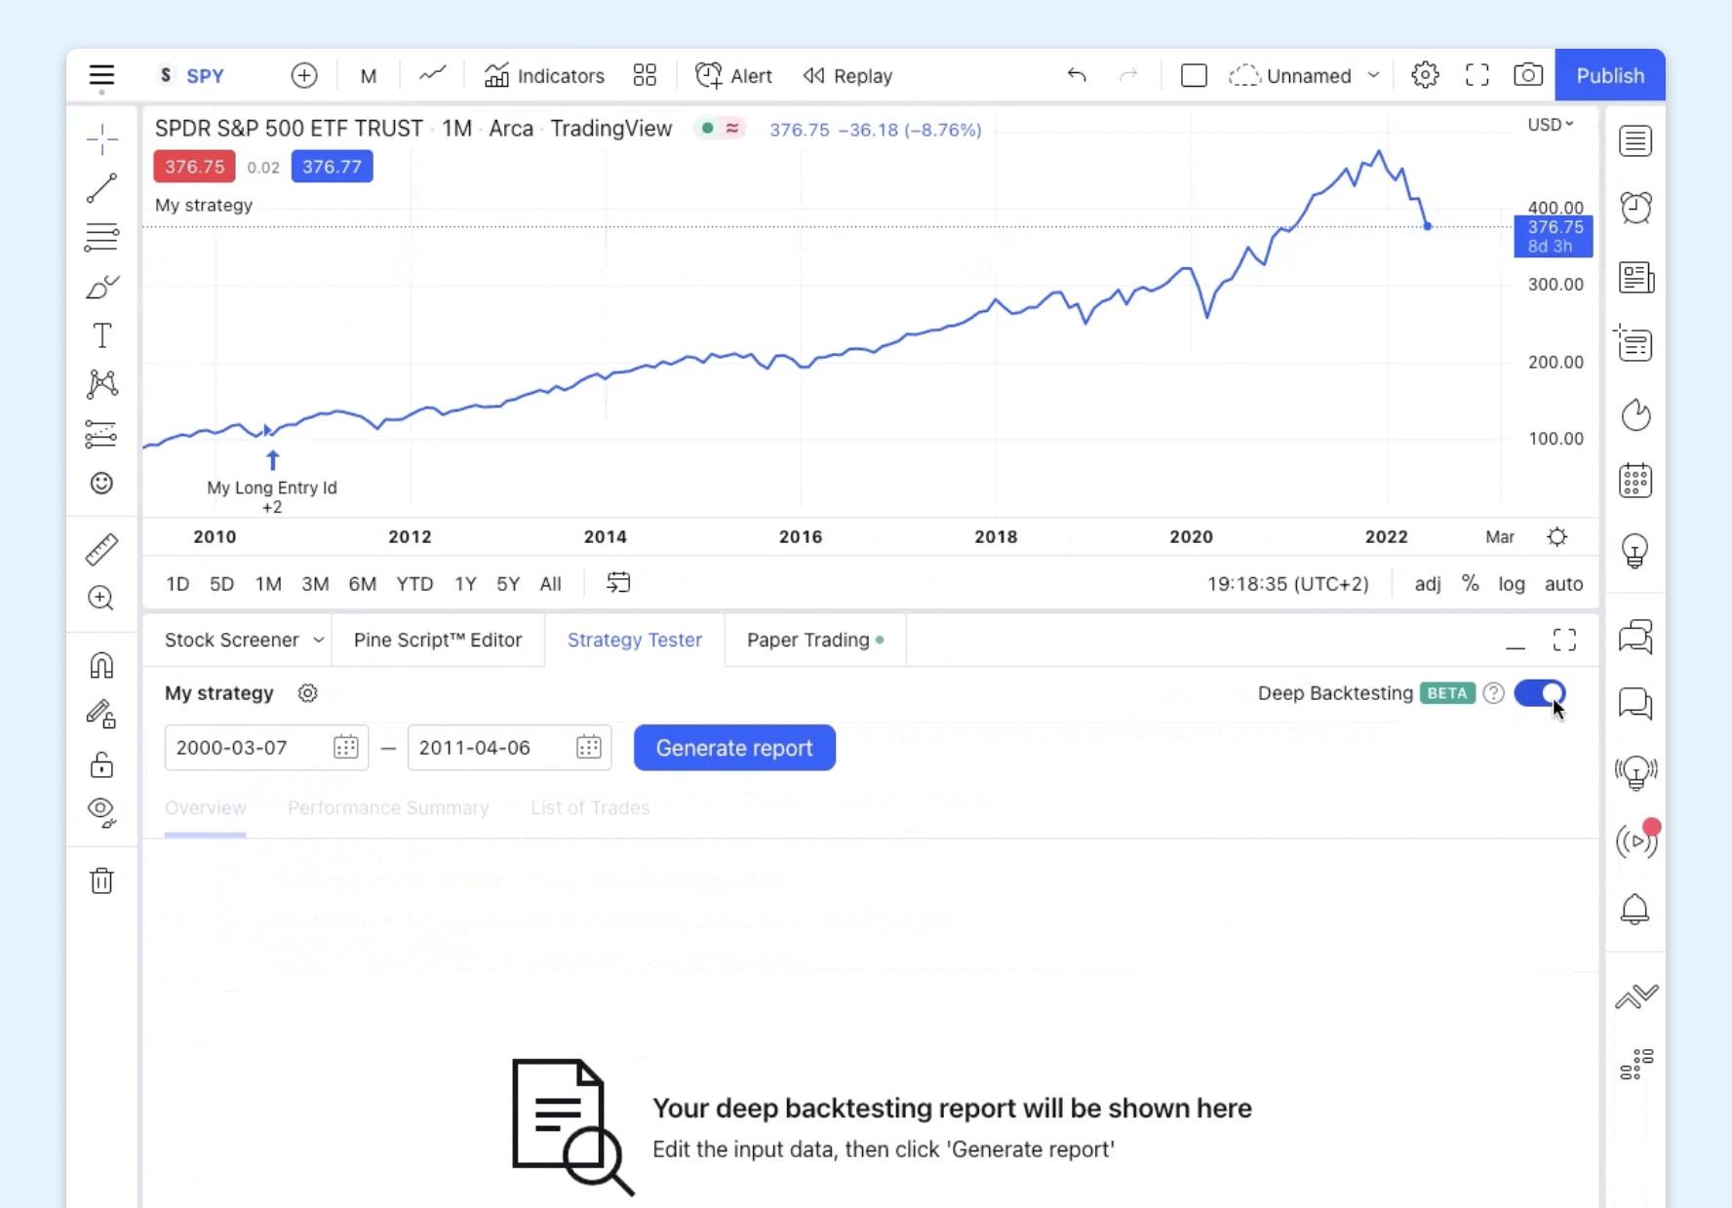Select the Trend Line drawing tool
1732x1208 pixels.
point(101,189)
